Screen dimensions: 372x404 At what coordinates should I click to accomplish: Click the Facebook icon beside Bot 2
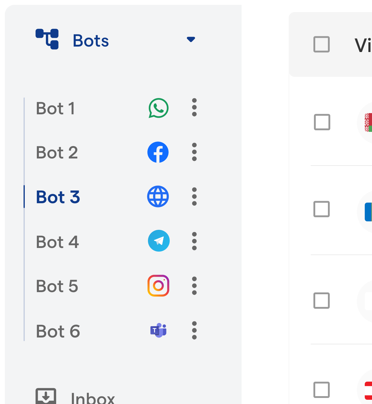click(158, 152)
